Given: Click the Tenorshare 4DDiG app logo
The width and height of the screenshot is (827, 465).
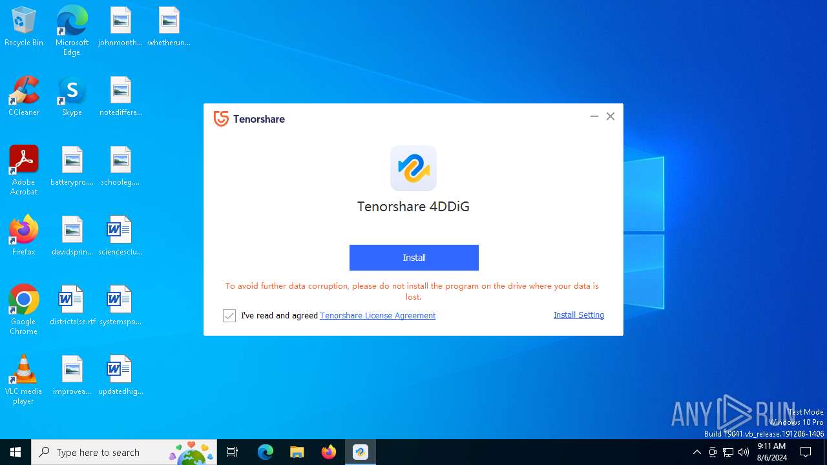Looking at the screenshot, I should [x=413, y=168].
